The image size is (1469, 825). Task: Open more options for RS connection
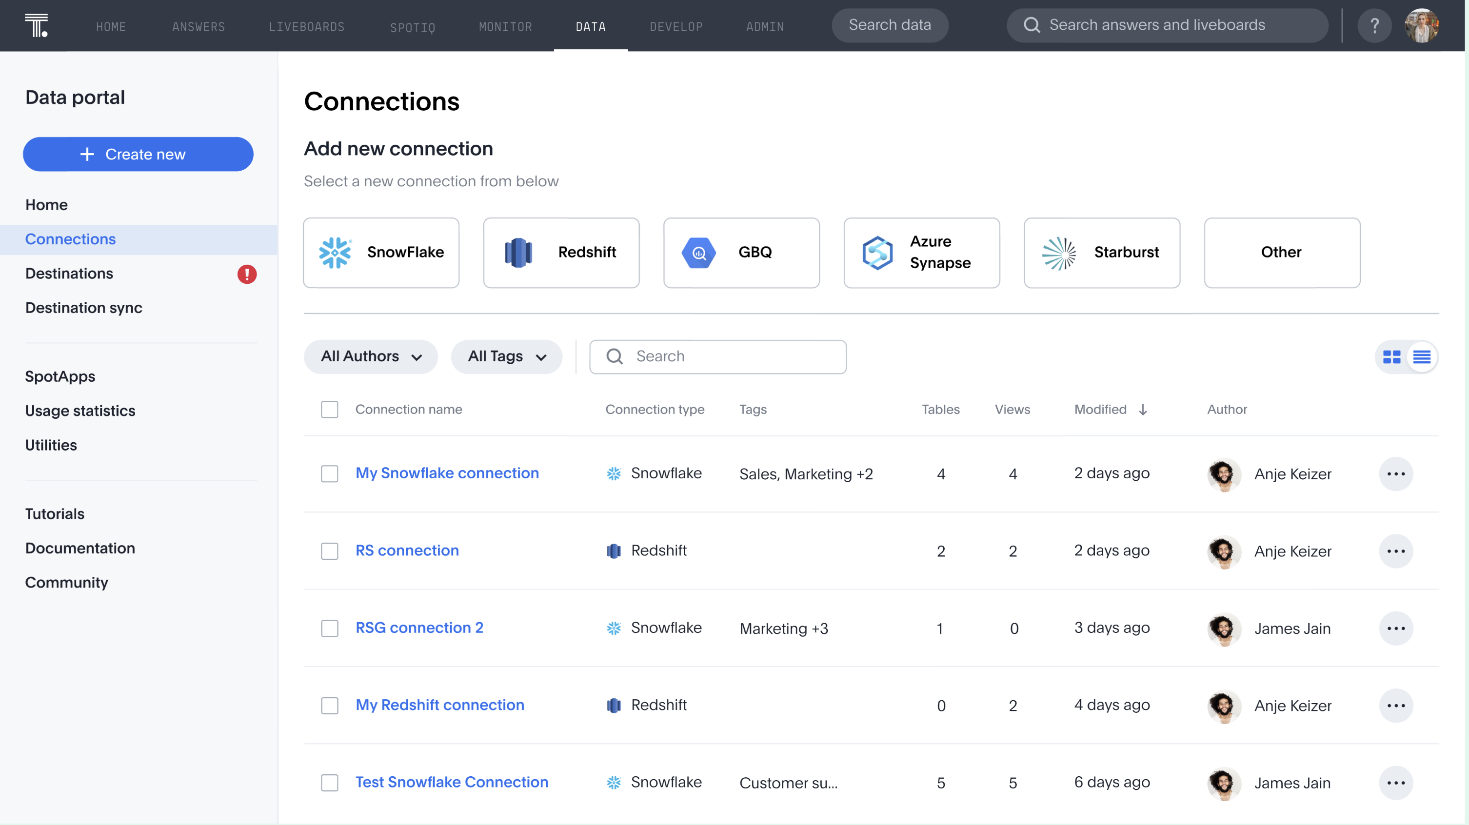coord(1396,551)
